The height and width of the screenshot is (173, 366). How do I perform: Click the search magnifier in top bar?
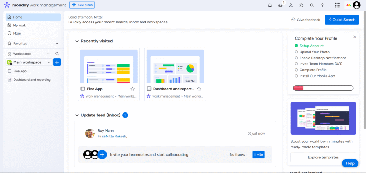click(x=312, y=5)
